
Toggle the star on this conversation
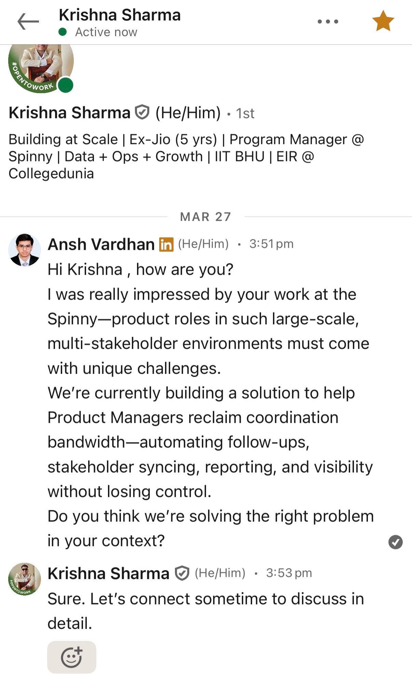click(x=383, y=21)
